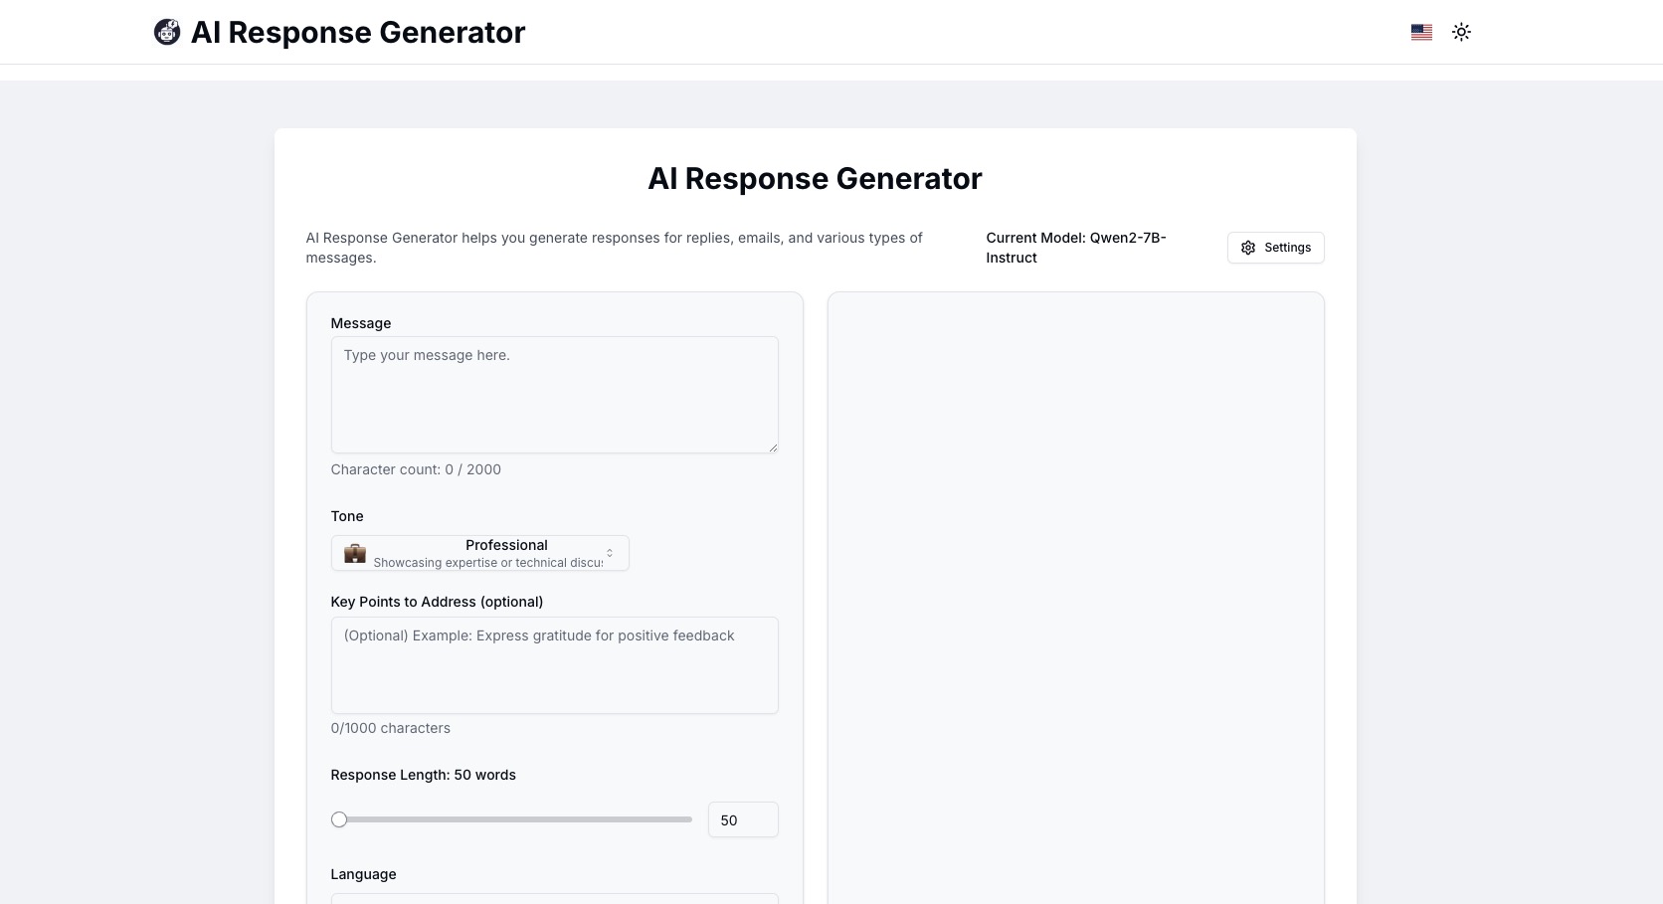Click inside the Message text area
The image size is (1663, 904).
click(x=554, y=395)
